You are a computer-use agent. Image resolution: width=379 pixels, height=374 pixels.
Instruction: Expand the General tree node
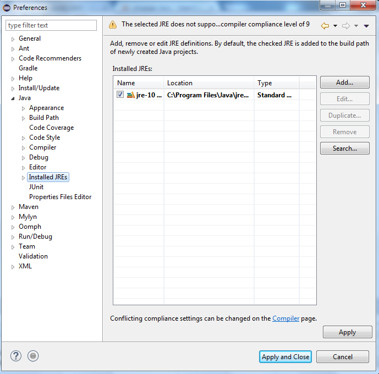[13, 39]
